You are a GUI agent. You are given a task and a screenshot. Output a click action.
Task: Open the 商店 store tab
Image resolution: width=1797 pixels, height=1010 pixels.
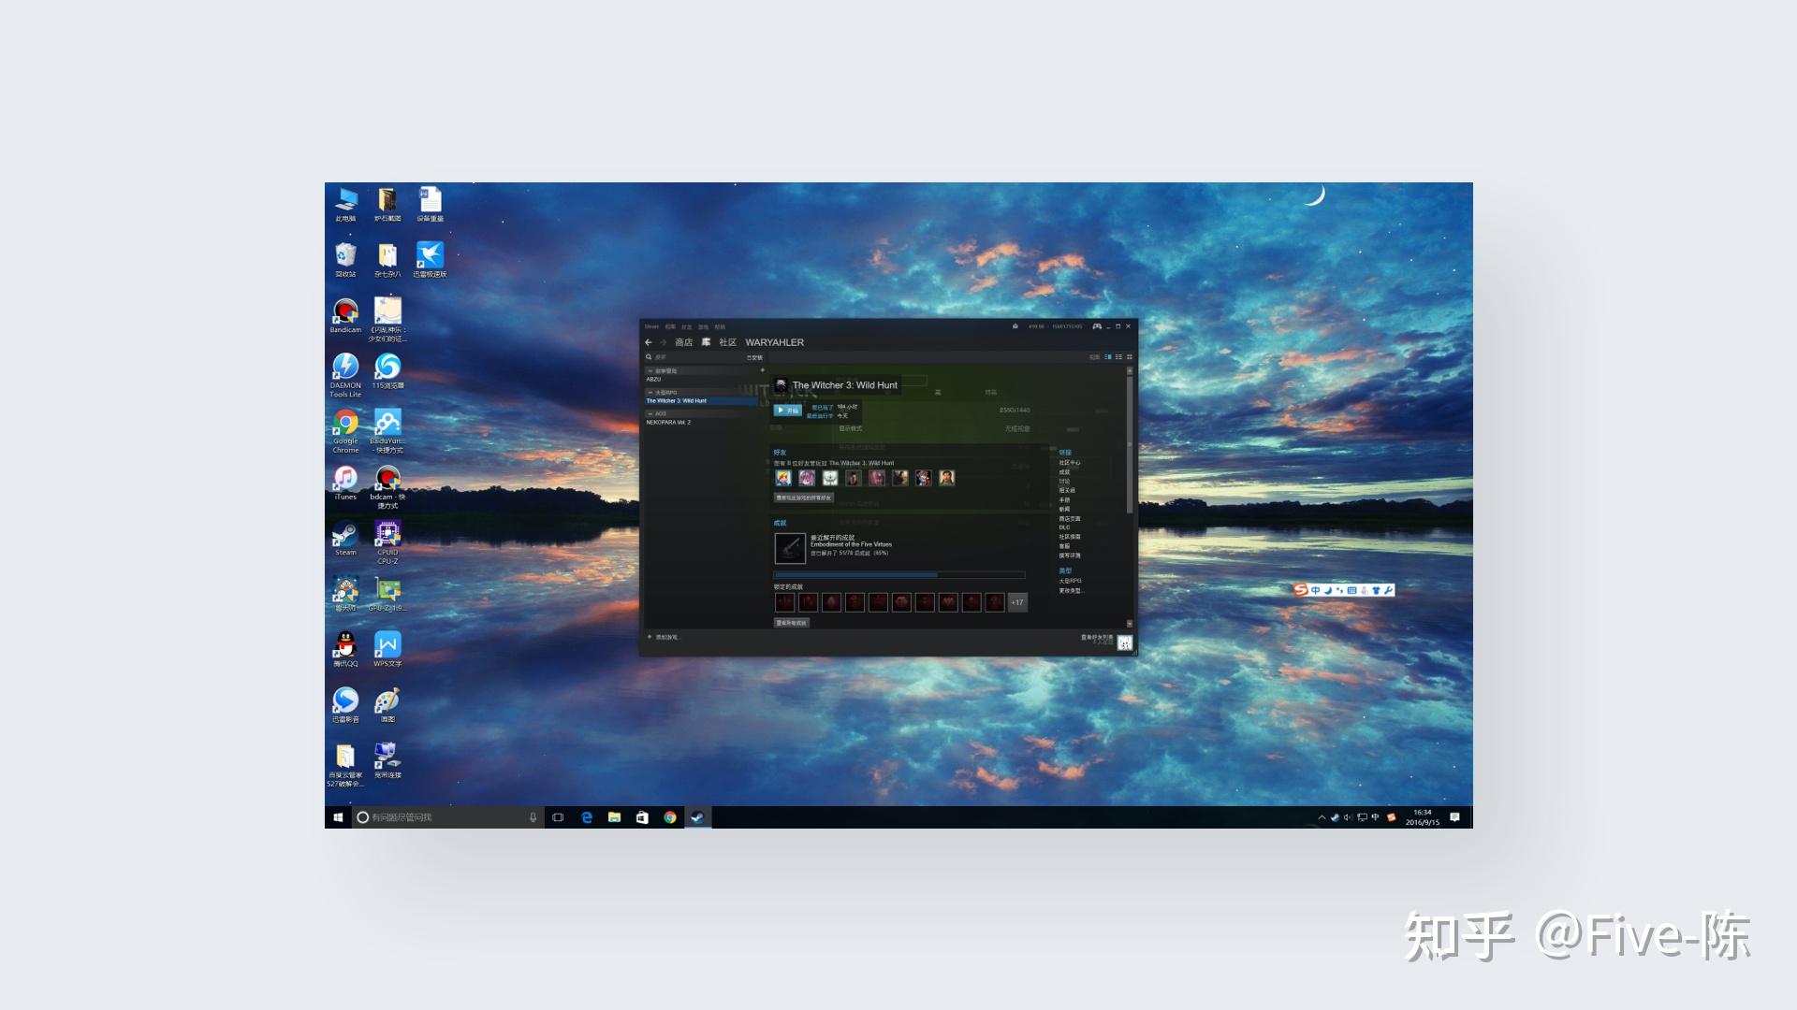coord(684,342)
